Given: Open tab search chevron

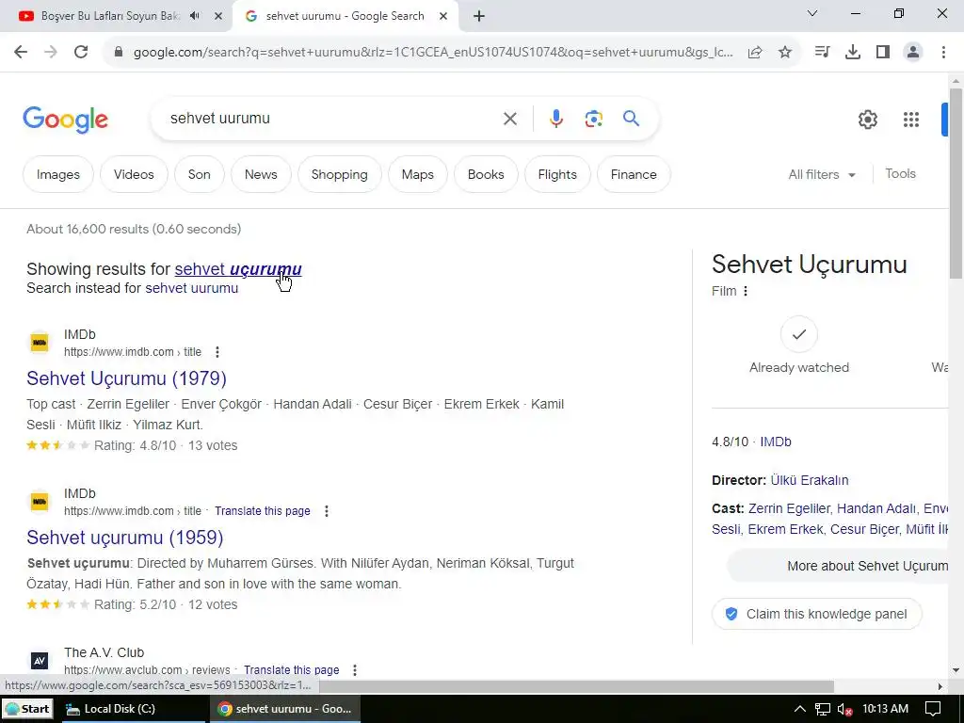Looking at the screenshot, I should pos(812,13).
